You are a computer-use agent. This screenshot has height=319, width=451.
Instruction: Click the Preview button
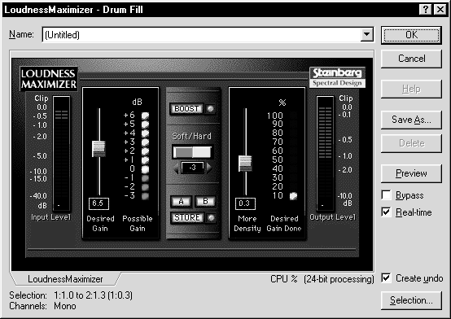click(x=411, y=173)
